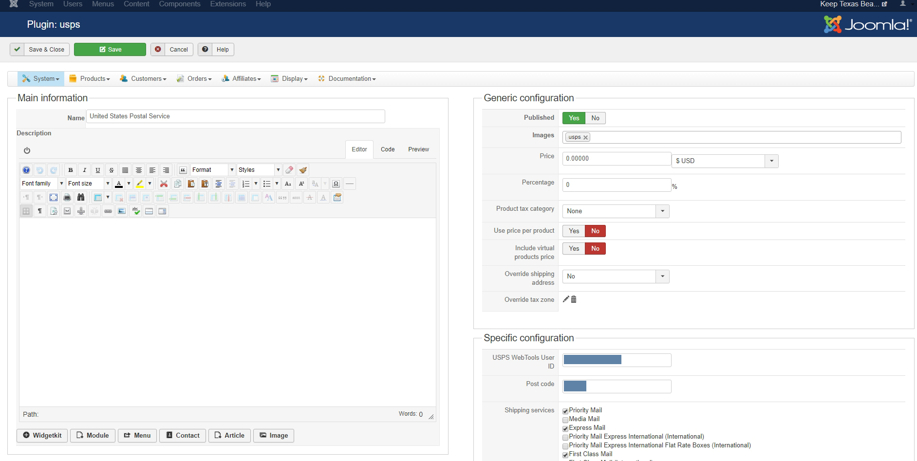Screen dimensions: 917x461
Task: Uncheck the Express Mail service
Action: click(565, 428)
